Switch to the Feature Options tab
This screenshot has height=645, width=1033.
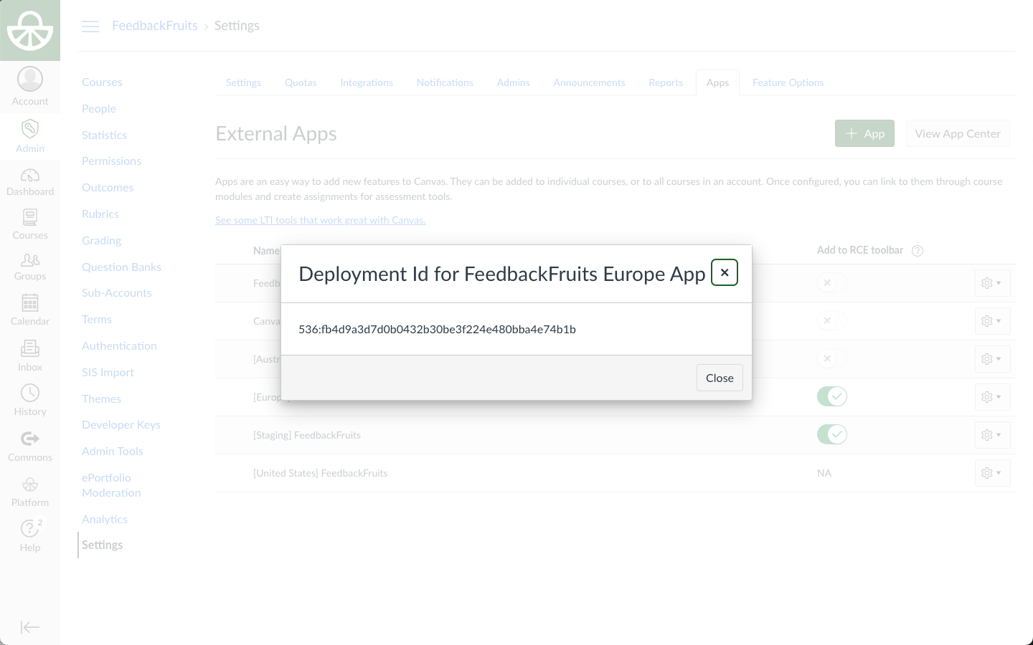(x=788, y=82)
